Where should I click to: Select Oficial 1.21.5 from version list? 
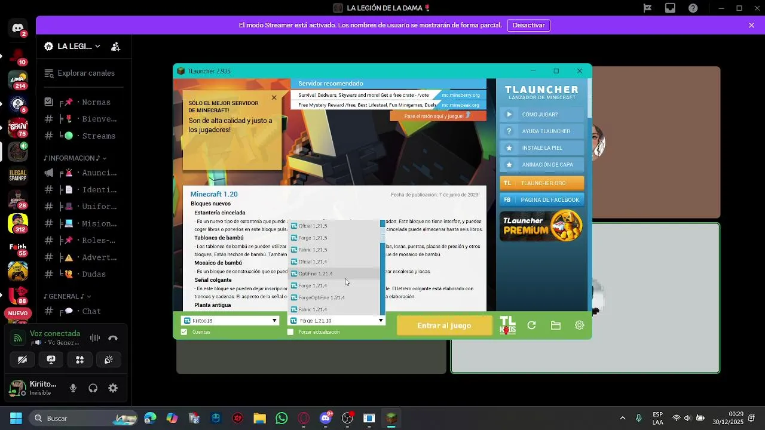click(x=334, y=226)
